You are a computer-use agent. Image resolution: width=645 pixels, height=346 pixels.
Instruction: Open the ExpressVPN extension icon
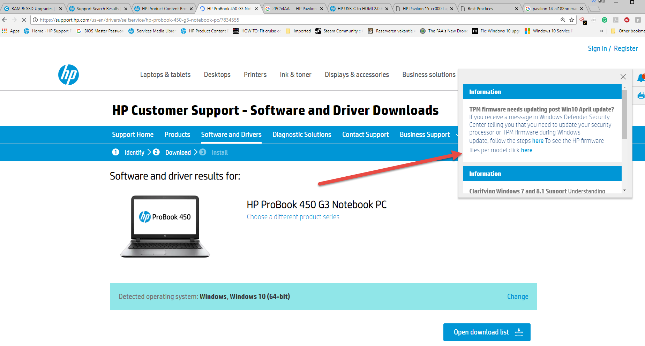point(627,20)
